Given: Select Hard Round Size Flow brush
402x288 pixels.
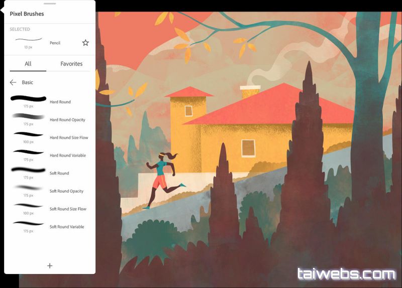Looking at the screenshot, I should 68,137.
